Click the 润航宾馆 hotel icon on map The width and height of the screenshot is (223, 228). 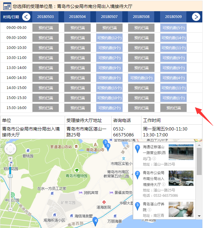point(81,193)
